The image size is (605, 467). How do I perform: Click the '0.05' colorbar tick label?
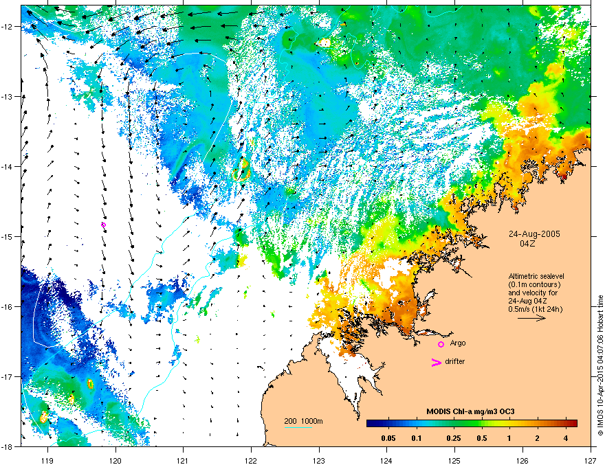[388, 438]
